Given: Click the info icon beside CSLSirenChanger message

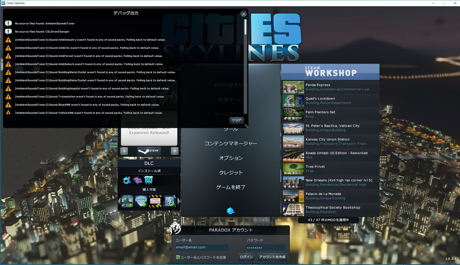Looking at the screenshot, I should coord(8,31).
